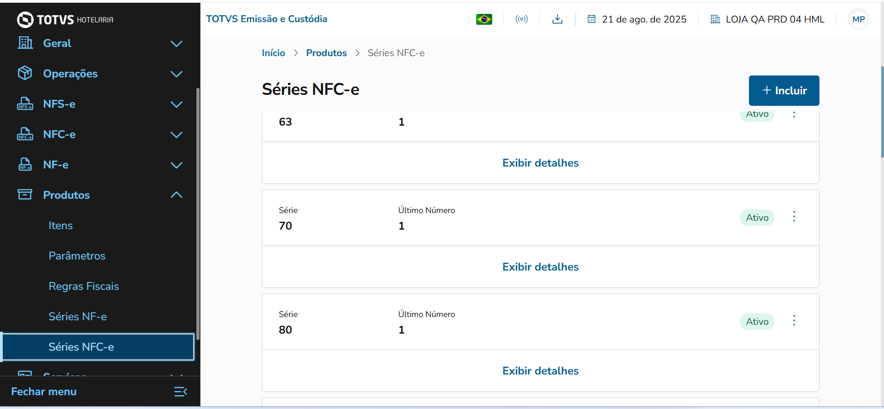Open Regras Fiscais submenu item
The image size is (884, 409).
click(84, 286)
